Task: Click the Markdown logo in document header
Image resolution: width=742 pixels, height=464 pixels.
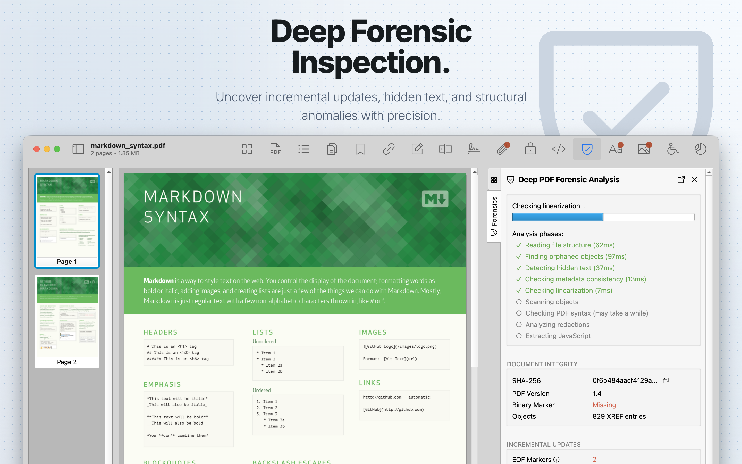Action: 435,199
